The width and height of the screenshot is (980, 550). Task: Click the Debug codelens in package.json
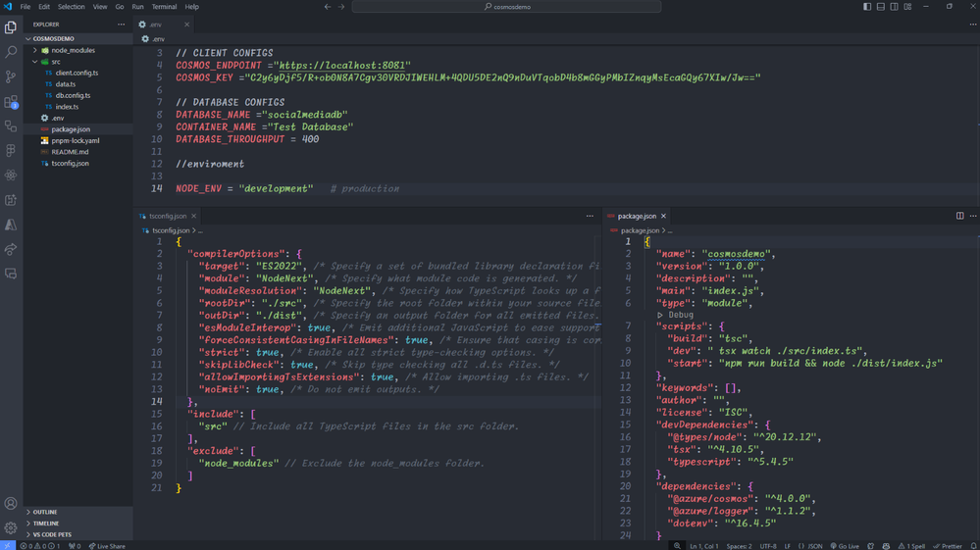point(675,316)
